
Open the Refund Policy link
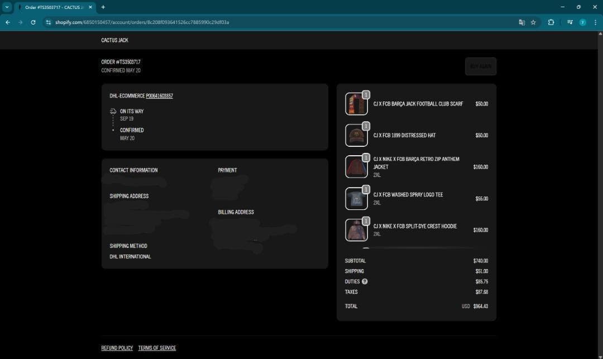(x=117, y=348)
